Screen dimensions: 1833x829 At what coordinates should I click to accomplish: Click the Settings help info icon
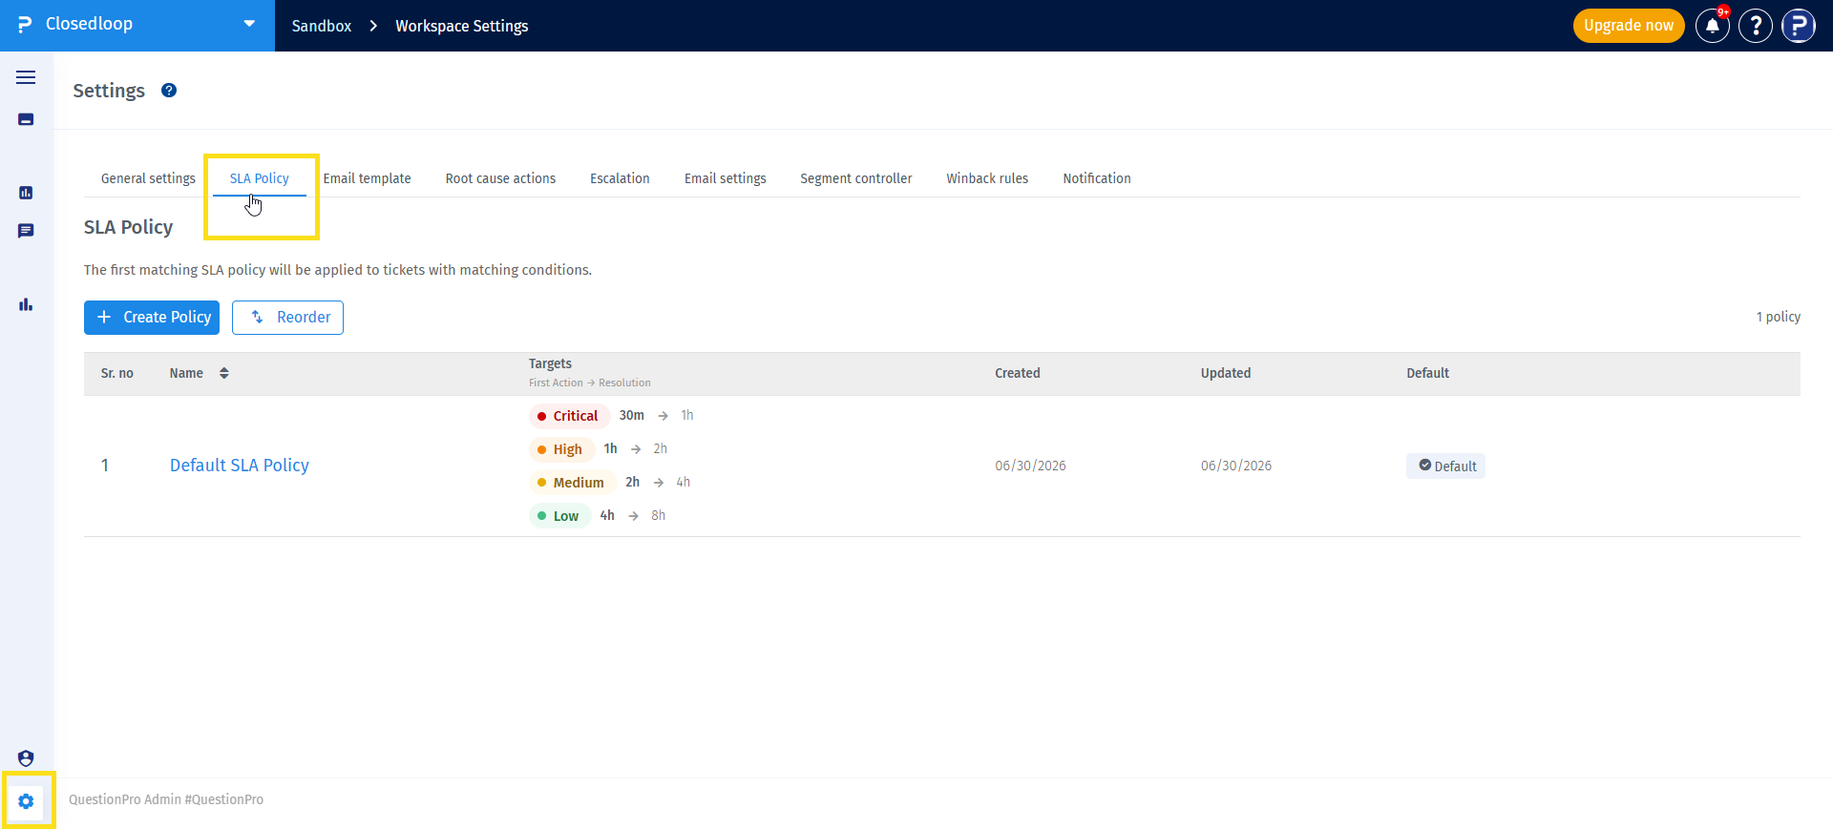tap(169, 91)
